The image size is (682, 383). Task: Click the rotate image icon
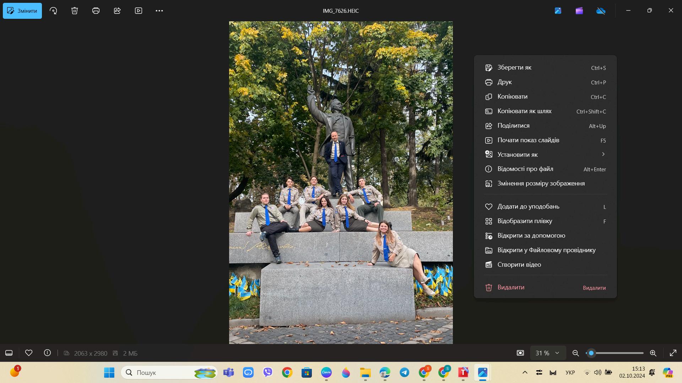click(x=53, y=11)
